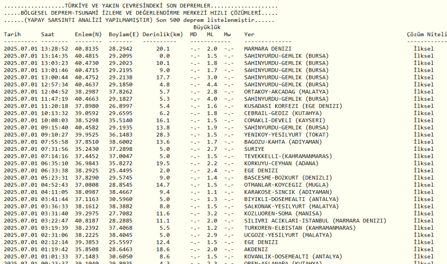This screenshot has width=447, height=264.
Task: Click the Derinlik(km) column header
Action: (x=163, y=34)
